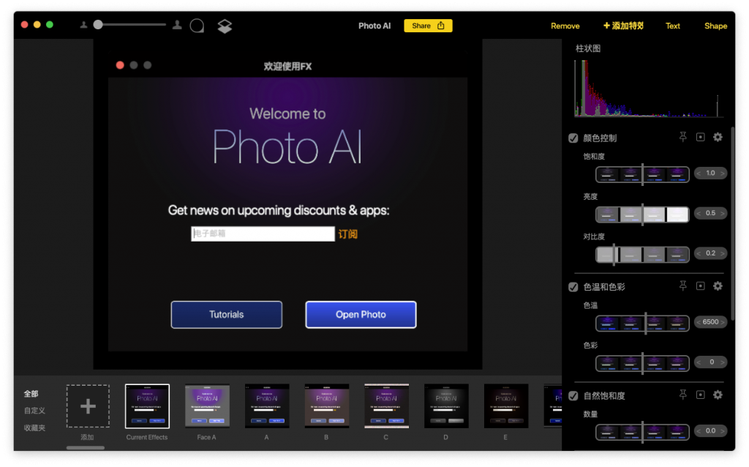Click the small person zoom-out icon

tap(83, 25)
